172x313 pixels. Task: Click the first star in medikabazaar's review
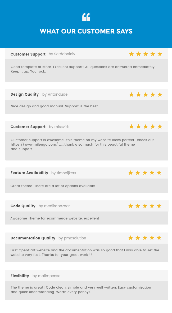click(131, 206)
